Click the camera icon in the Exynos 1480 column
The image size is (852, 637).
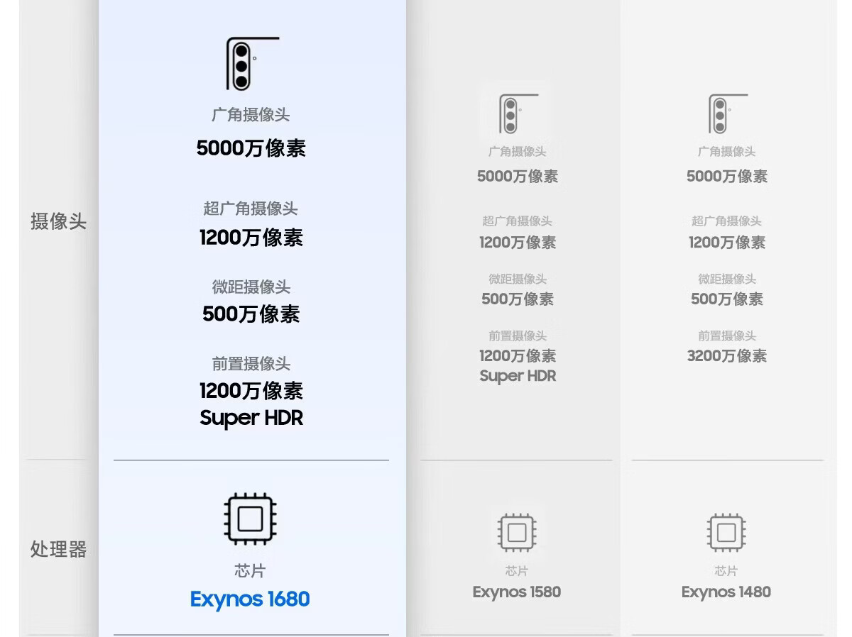[727, 113]
